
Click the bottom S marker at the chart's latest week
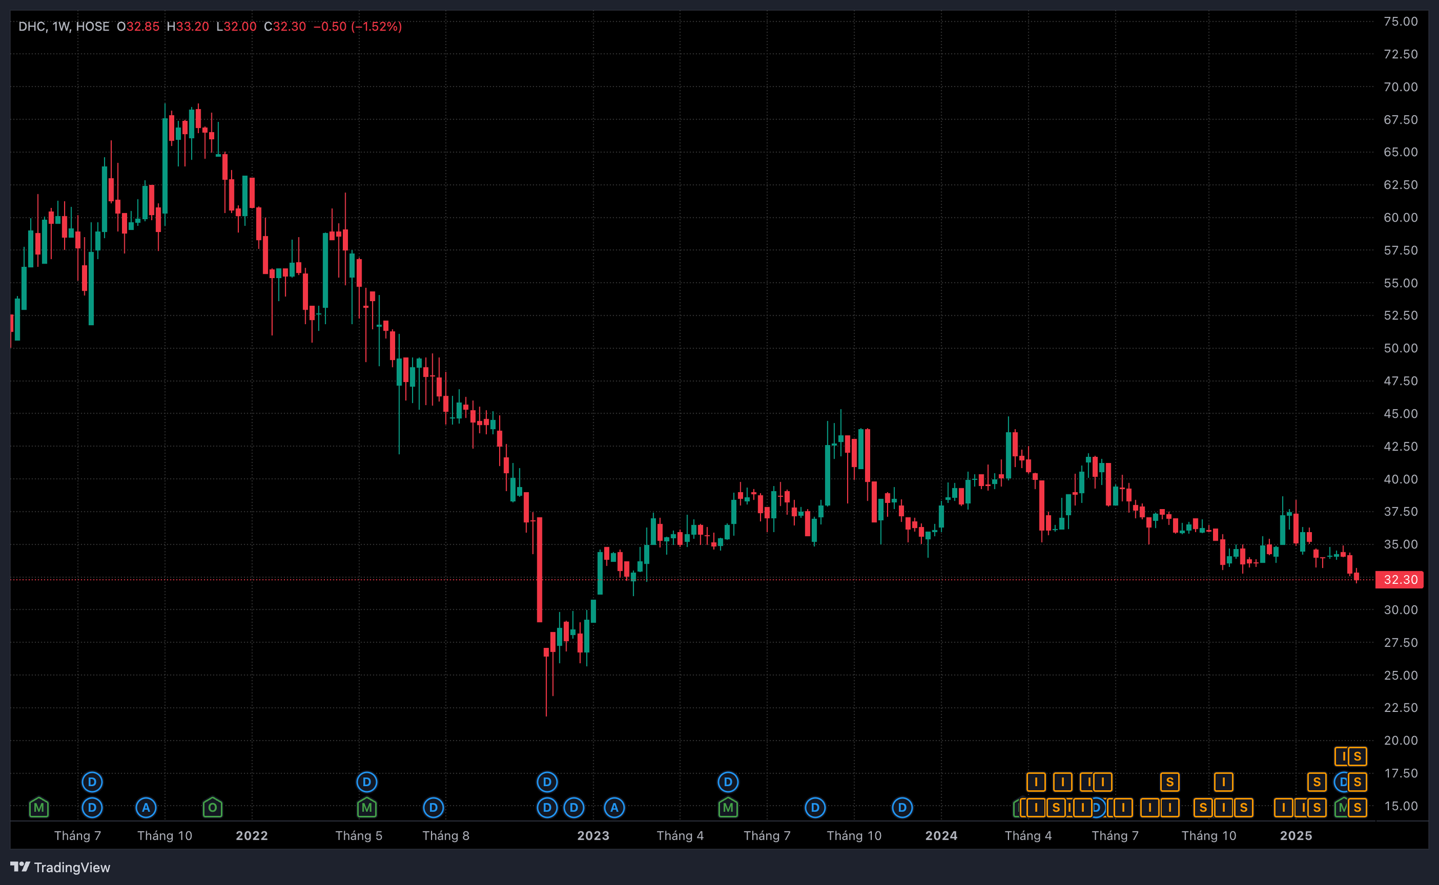(x=1357, y=808)
